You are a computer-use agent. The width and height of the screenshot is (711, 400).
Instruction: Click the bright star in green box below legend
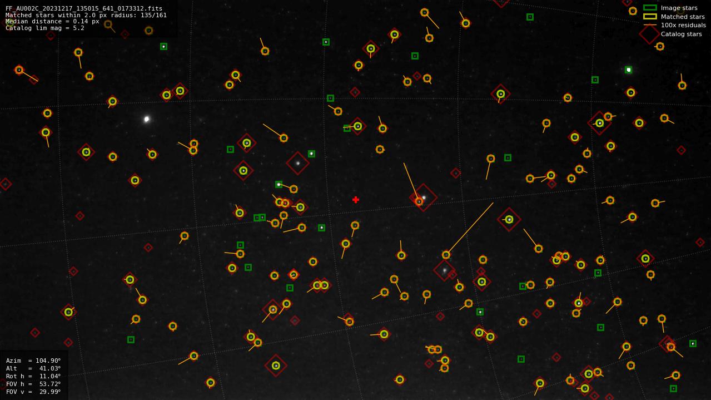point(628,70)
